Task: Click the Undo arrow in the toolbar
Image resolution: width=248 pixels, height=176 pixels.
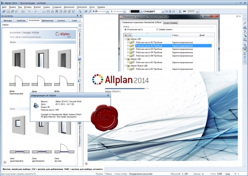Action: [x=29, y=12]
